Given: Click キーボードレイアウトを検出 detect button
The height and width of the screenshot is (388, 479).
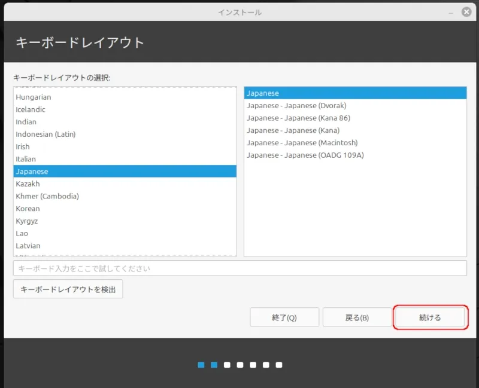Looking at the screenshot, I should [x=68, y=289].
